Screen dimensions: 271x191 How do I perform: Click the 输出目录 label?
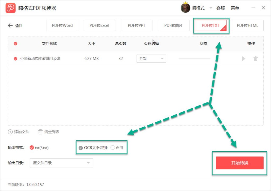(16, 163)
